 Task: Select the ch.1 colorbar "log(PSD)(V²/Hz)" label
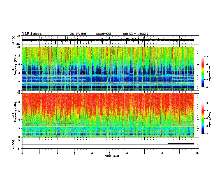[210, 73]
